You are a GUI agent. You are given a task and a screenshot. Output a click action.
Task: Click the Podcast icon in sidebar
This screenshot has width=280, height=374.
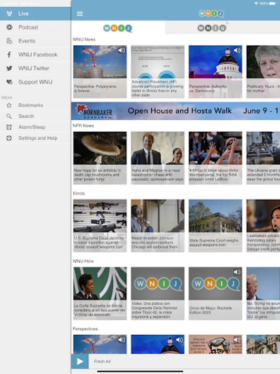[x=9, y=27]
